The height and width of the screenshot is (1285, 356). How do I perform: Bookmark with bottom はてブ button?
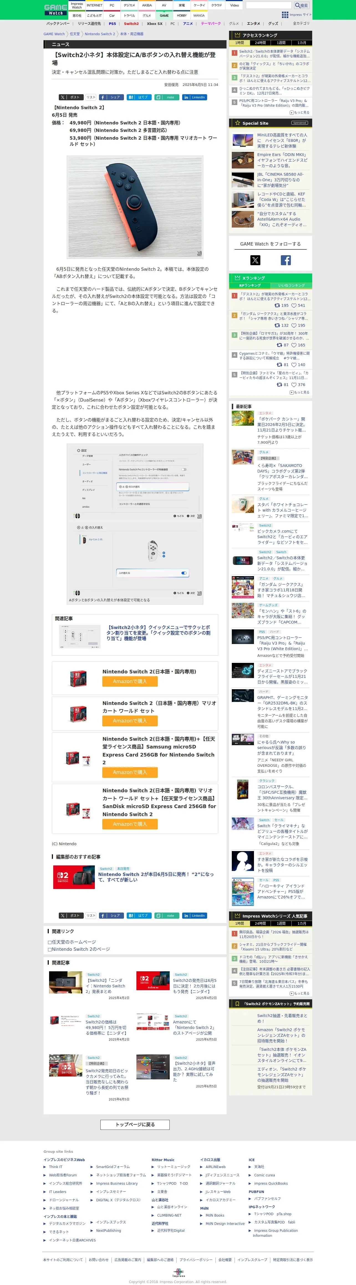139,915
